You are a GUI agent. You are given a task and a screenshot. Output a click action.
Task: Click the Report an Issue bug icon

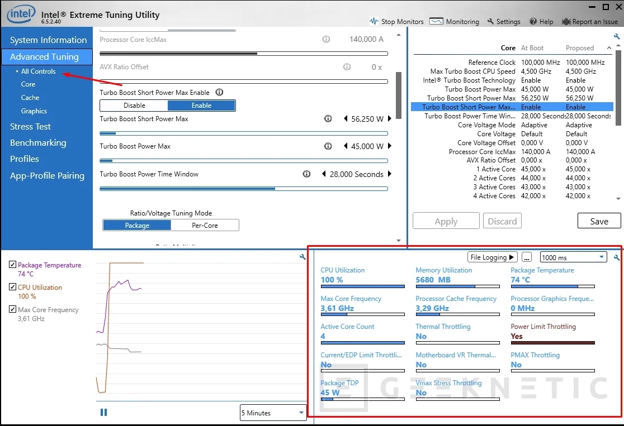(x=566, y=21)
